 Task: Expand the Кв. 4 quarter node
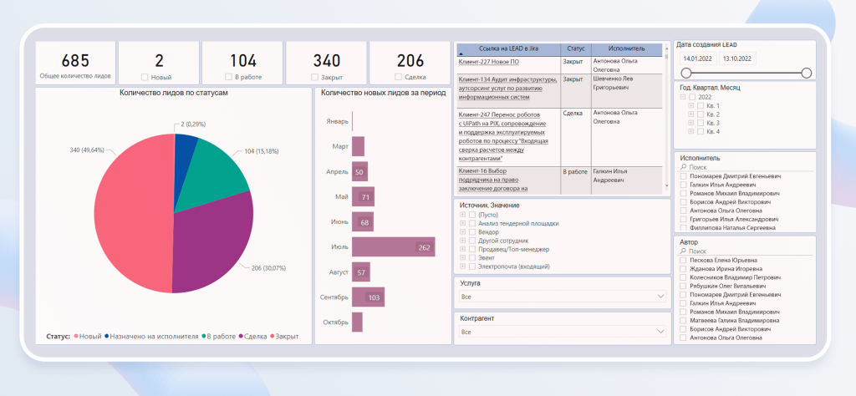click(691, 131)
